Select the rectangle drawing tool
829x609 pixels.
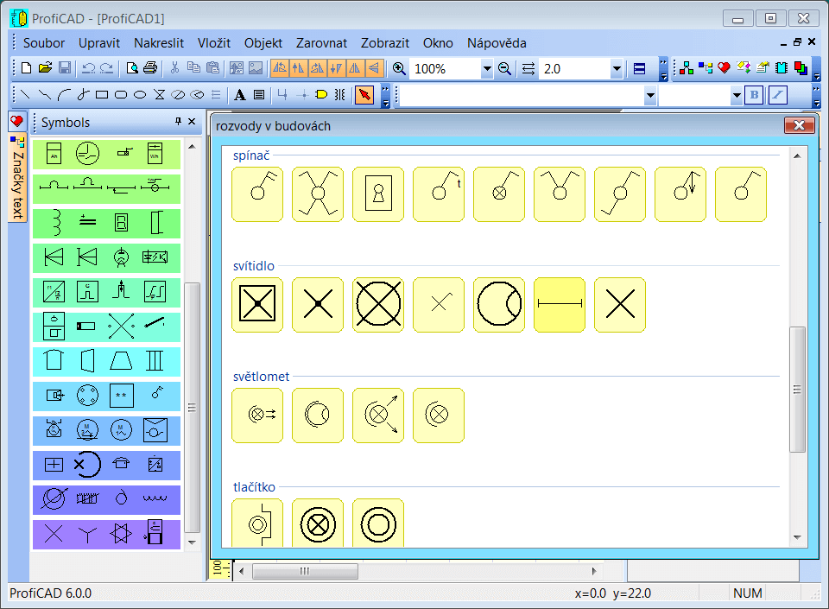coord(102,95)
